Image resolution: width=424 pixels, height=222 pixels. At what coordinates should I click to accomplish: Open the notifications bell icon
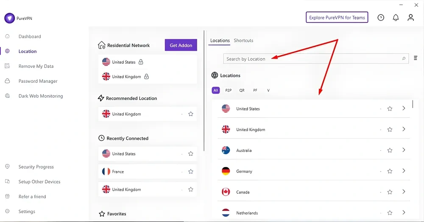[396, 17]
